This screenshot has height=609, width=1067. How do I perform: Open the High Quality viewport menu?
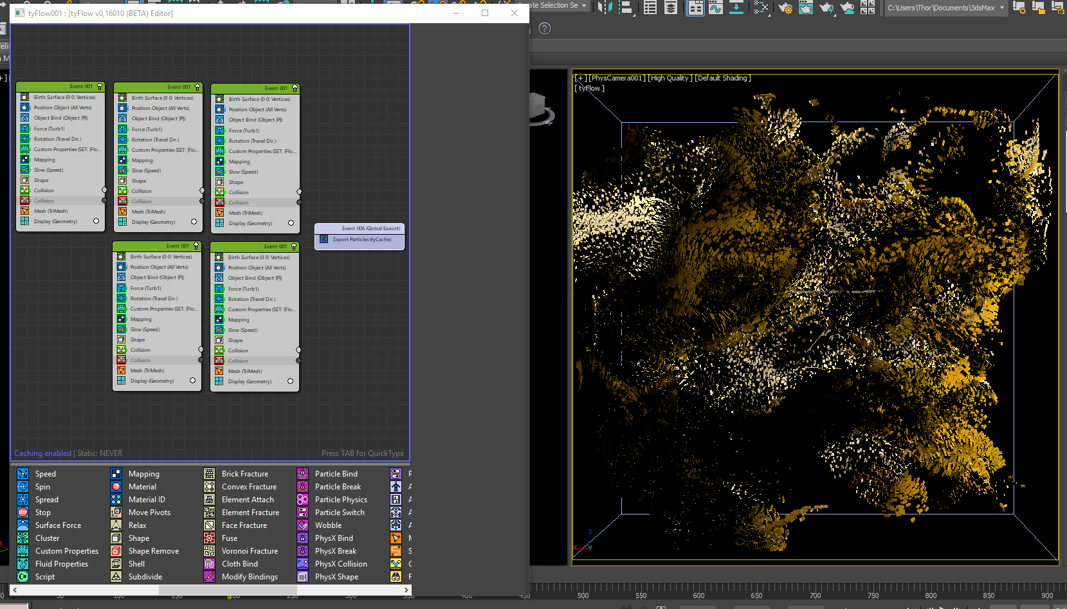(670, 78)
